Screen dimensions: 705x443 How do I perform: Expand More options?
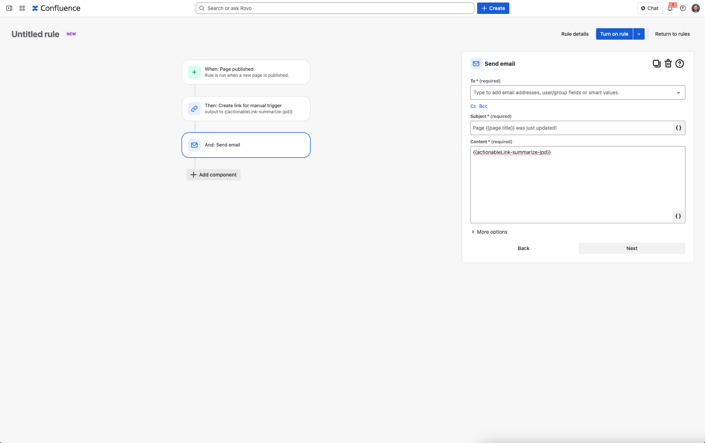click(x=489, y=232)
